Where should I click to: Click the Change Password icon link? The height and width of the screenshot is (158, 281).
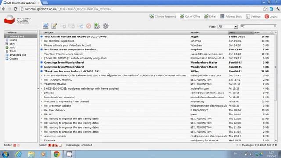[163, 17]
